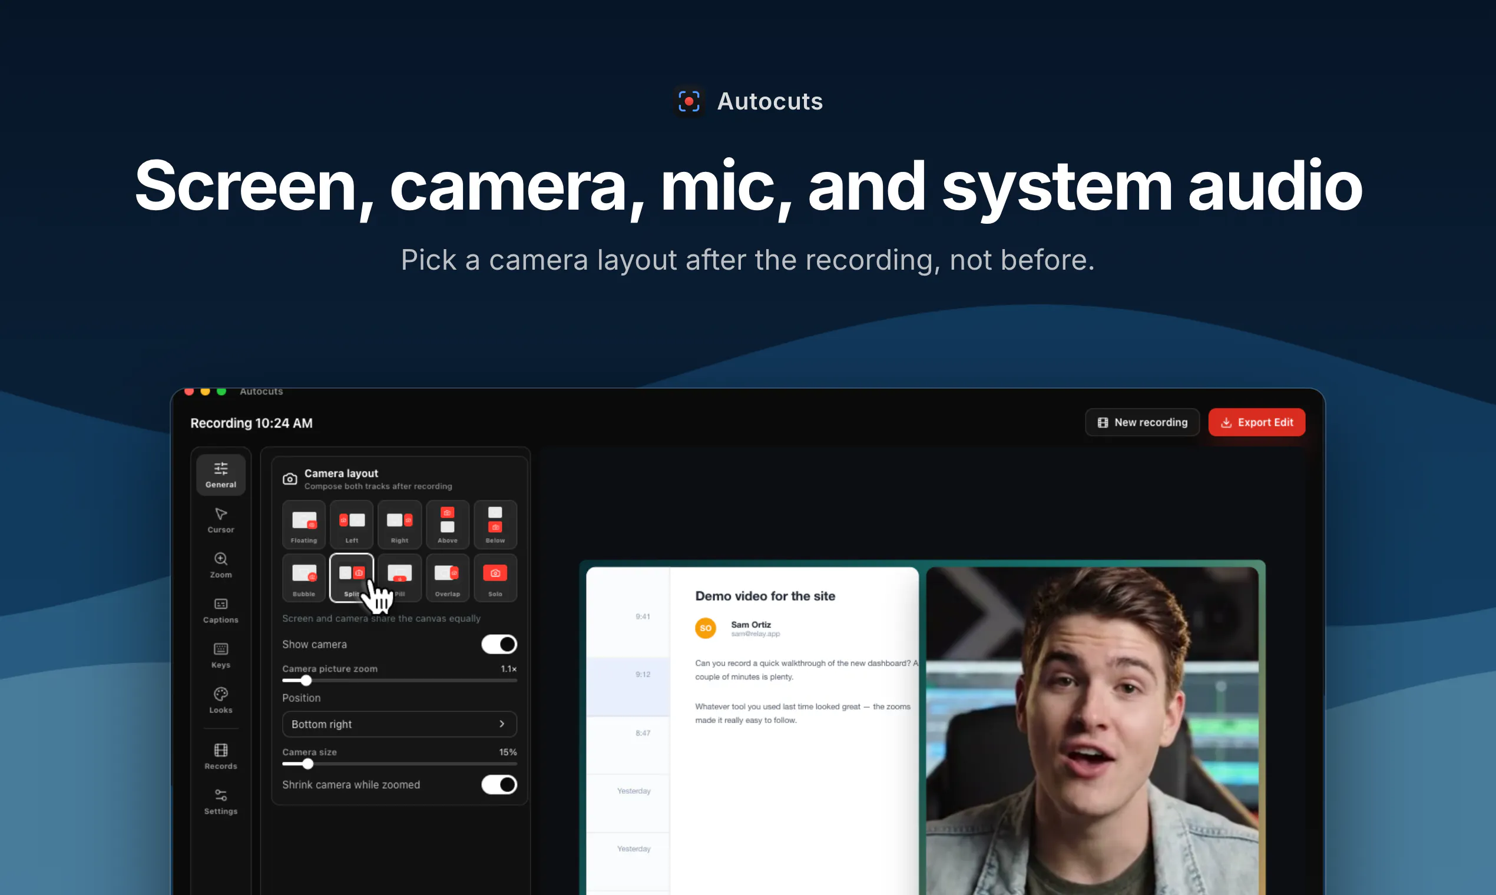Adjust the Camera picture zoom slider

(x=399, y=680)
